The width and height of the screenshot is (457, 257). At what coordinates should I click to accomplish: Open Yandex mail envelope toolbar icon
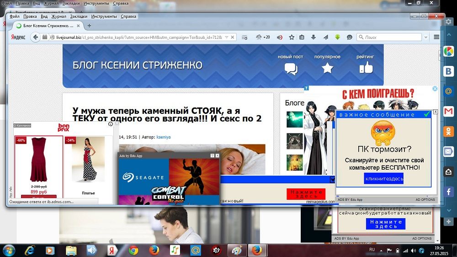coord(244,37)
